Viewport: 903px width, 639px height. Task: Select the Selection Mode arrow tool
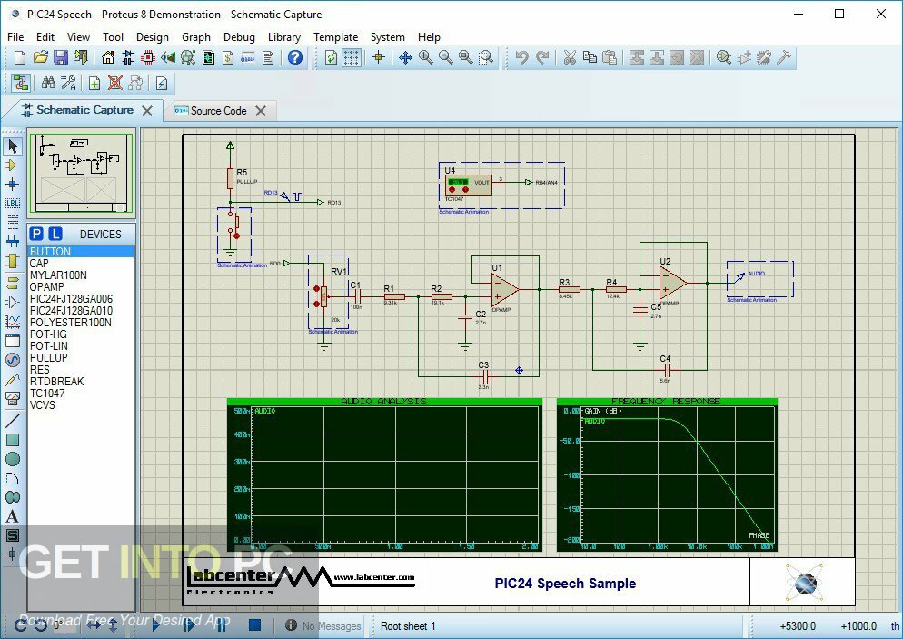point(13,146)
